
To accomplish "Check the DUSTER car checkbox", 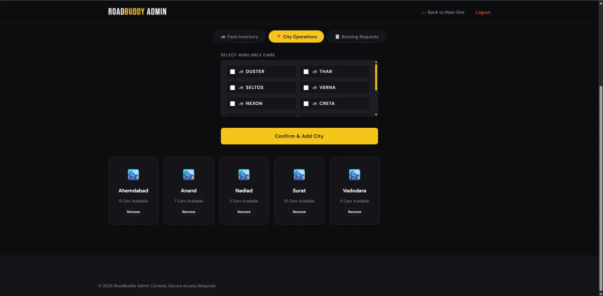I will coord(233,72).
